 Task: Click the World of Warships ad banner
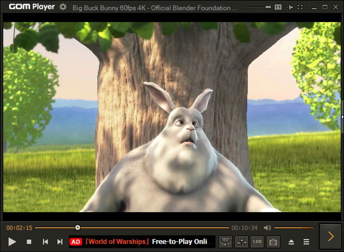pyautogui.click(x=142, y=242)
